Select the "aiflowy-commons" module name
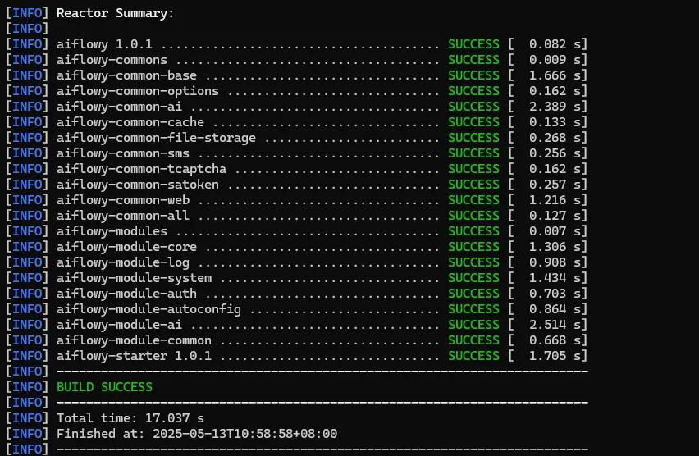 [112, 60]
